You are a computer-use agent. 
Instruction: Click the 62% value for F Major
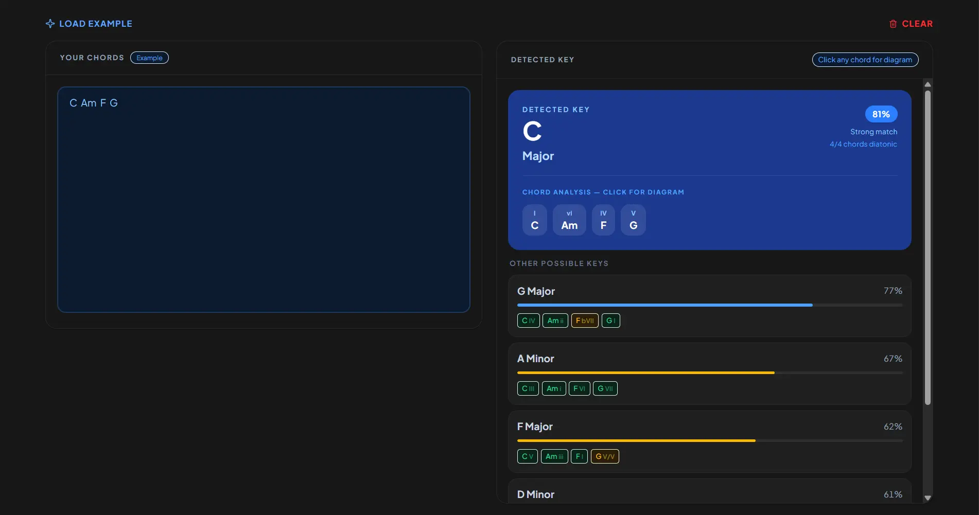point(893,427)
